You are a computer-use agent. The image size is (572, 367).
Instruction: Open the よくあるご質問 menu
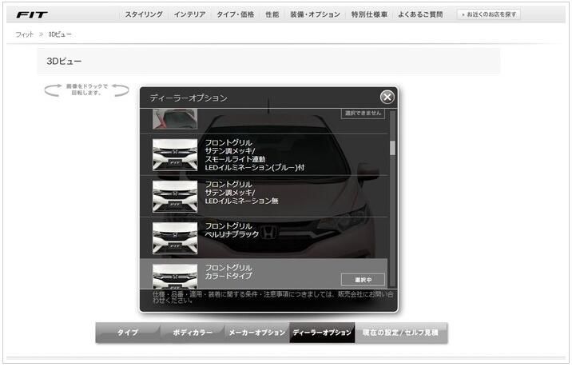420,14
